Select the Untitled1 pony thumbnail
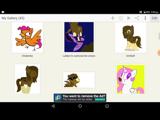 [x=130, y=37]
